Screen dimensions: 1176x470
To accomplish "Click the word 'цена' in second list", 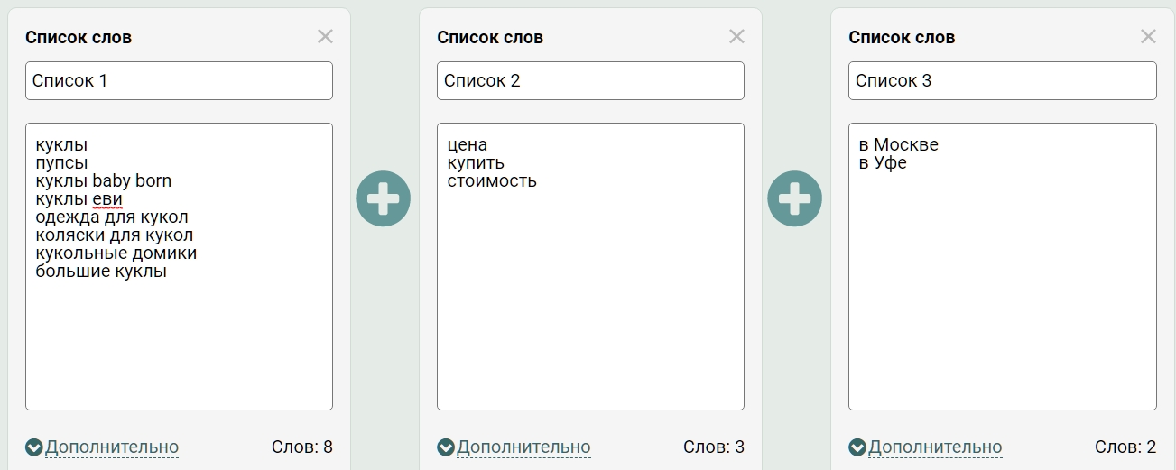I will [x=467, y=144].
